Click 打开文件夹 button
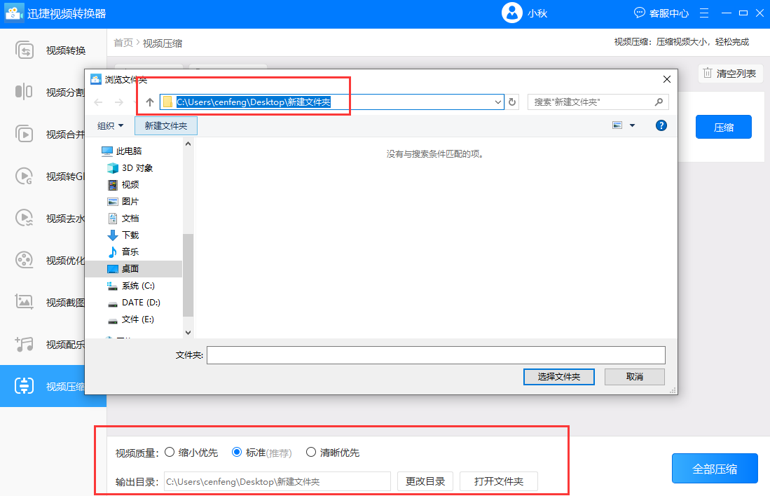This screenshot has width=770, height=496. click(498, 481)
